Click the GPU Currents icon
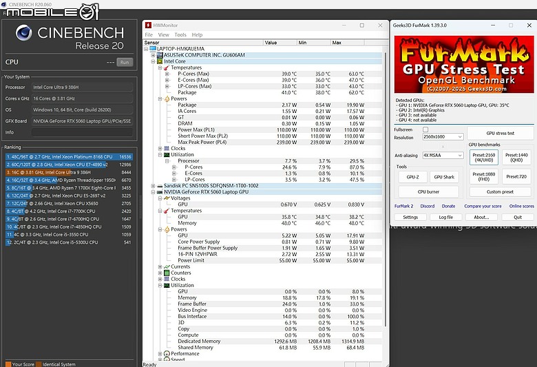The height and width of the screenshot is (367, 537). [x=167, y=266]
